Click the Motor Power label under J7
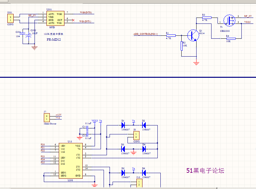This screenshot has width=256, height=189. point(50,124)
